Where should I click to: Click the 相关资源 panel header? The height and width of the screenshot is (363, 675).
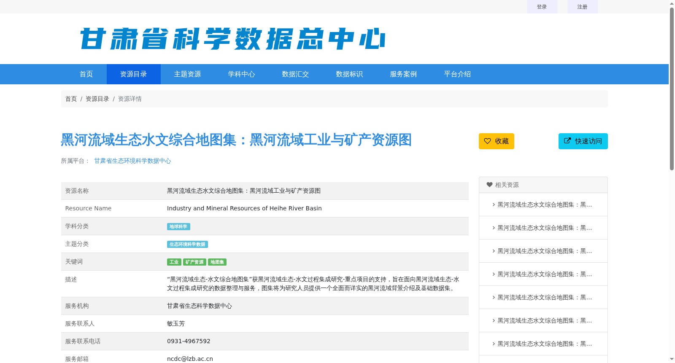543,185
